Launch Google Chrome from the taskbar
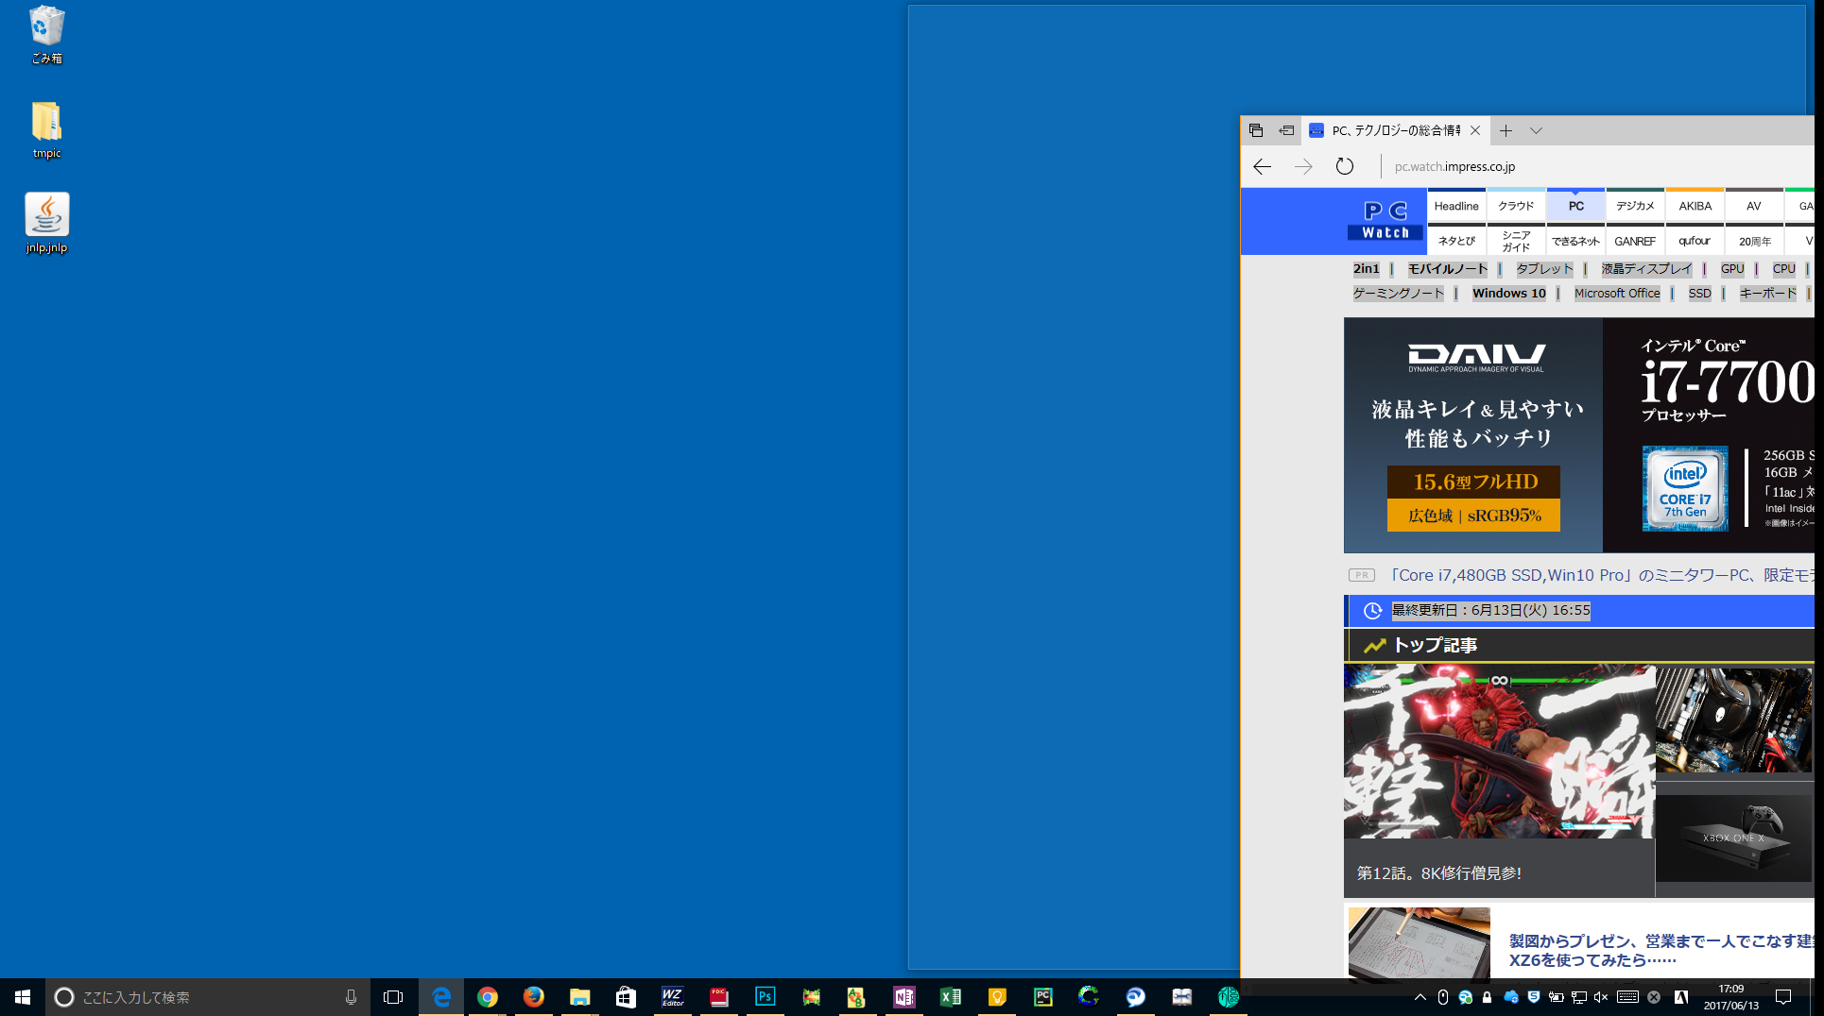 tap(488, 996)
